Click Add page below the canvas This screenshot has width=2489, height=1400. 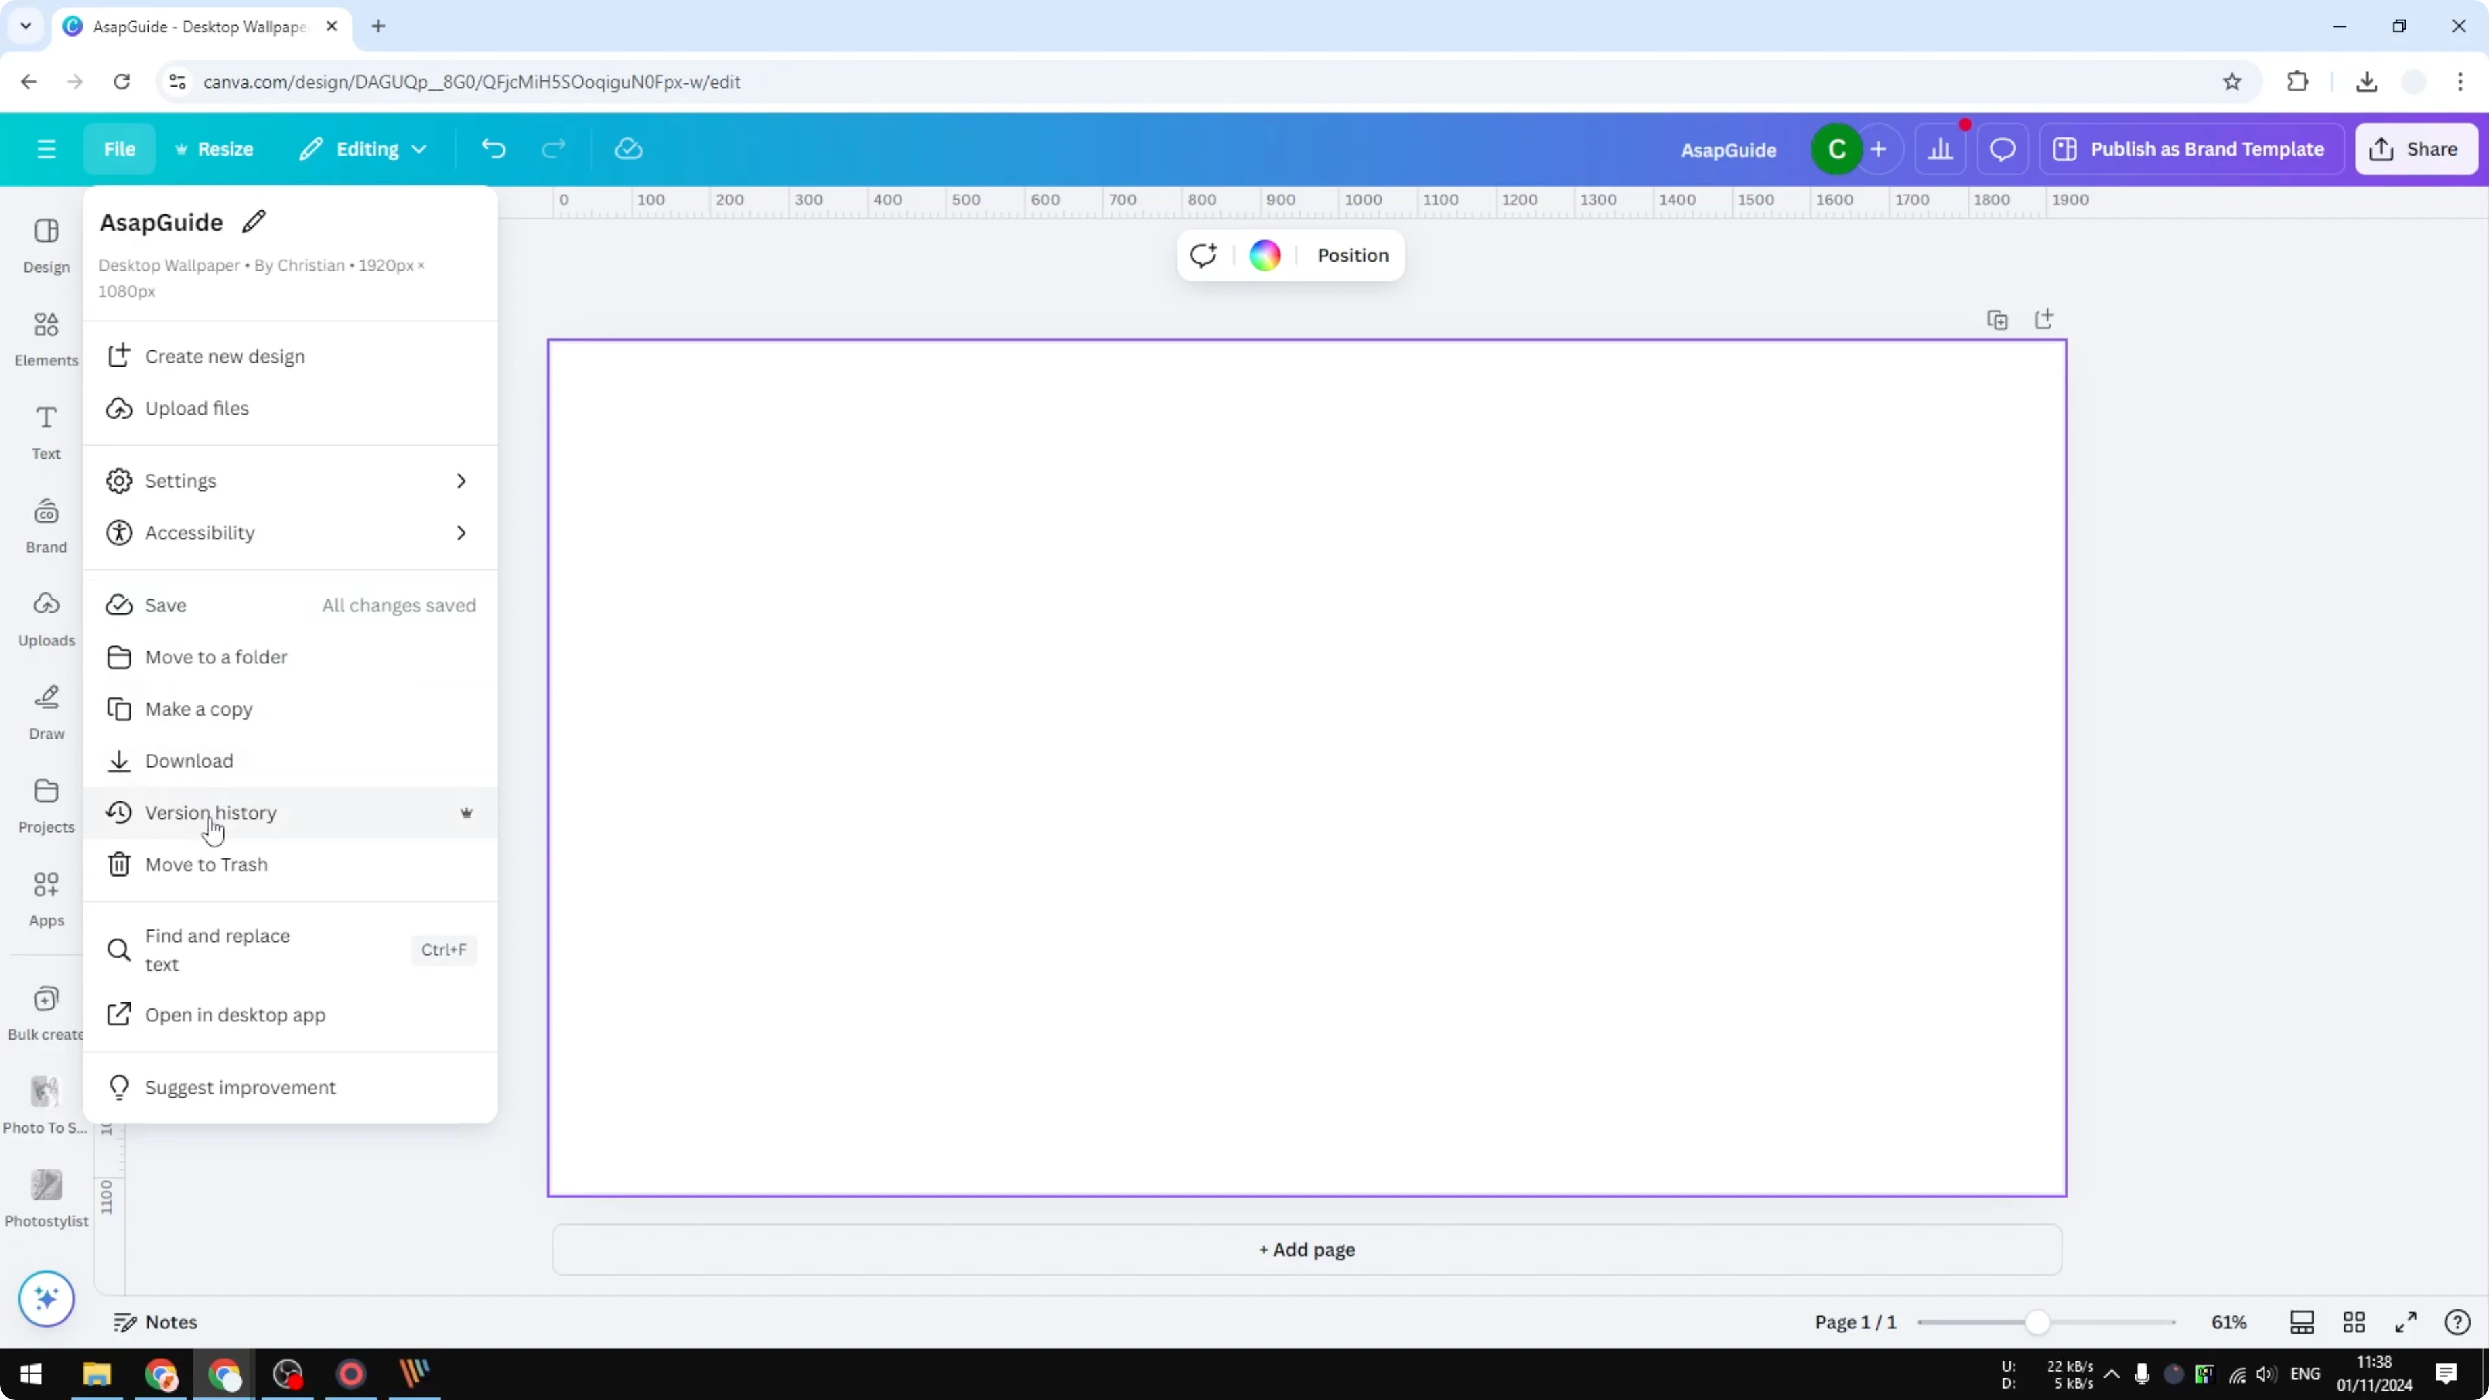pos(1306,1249)
